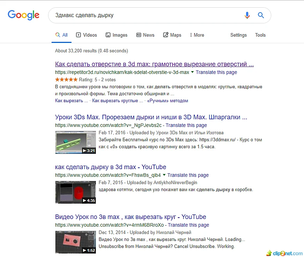Click the Google logo
The height and width of the screenshot is (257, 304).
point(23,15)
